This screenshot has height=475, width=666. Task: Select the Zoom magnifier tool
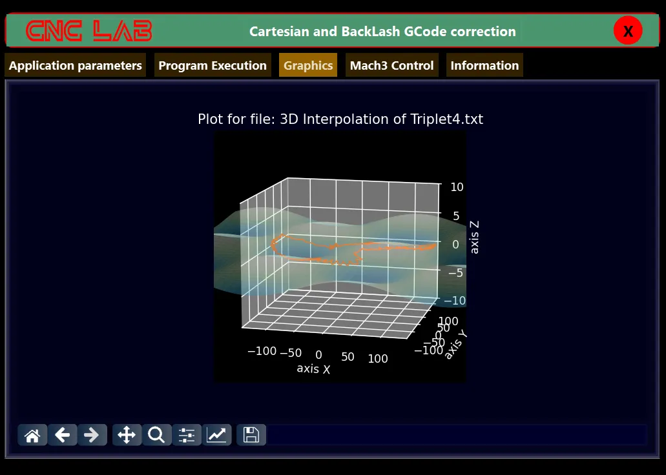[156, 435]
